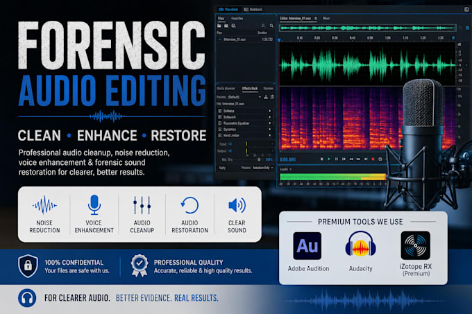The height and width of the screenshot is (314, 472).
Task: Click the Adobe Audition Au logo
Action: [307, 246]
